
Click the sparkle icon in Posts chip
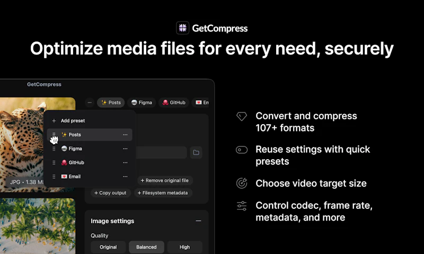pyautogui.click(x=104, y=102)
